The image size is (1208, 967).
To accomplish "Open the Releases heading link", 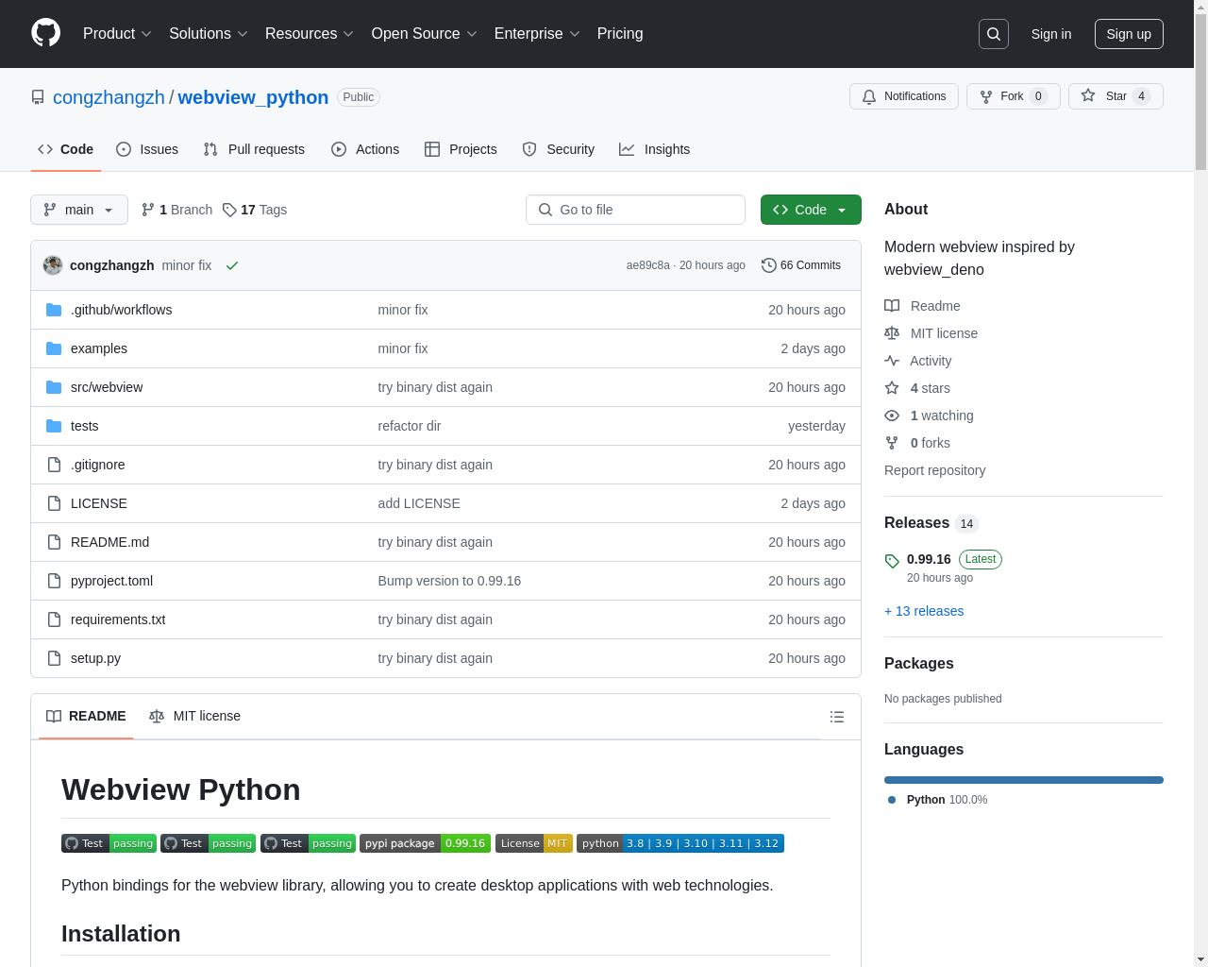I will pos(931,523).
